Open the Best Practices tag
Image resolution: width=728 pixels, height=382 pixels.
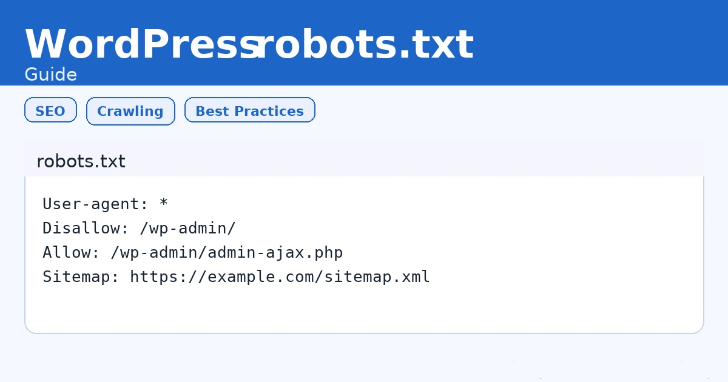click(249, 111)
